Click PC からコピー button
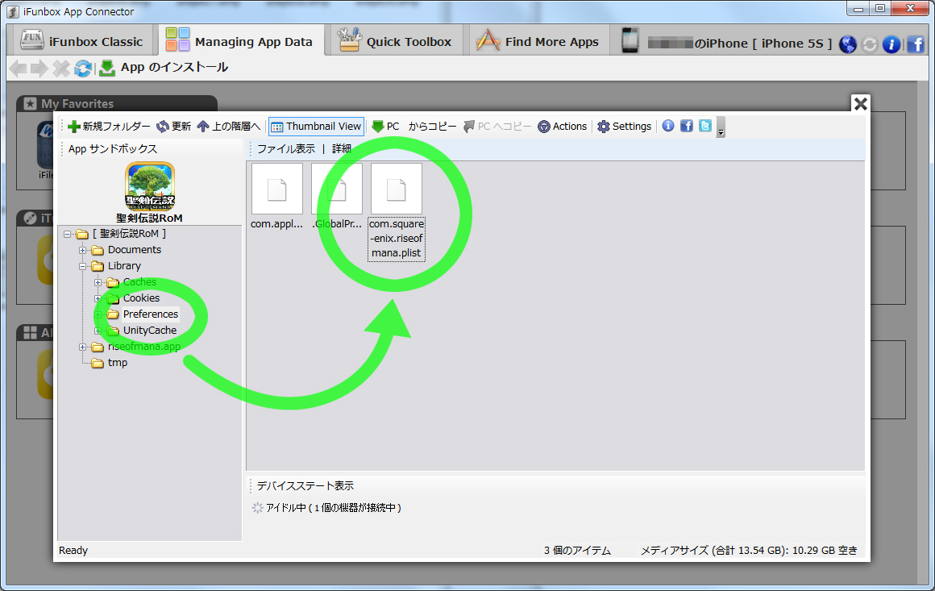The width and height of the screenshot is (935, 591). (413, 127)
